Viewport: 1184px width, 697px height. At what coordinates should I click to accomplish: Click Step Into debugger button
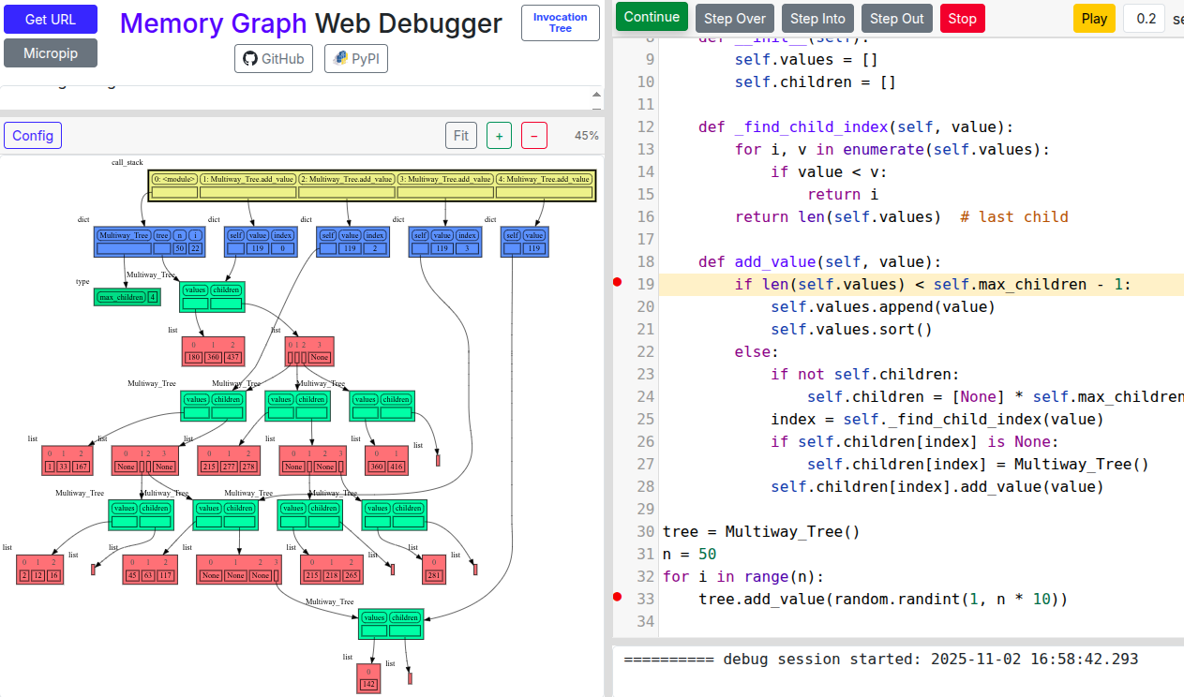(x=817, y=18)
